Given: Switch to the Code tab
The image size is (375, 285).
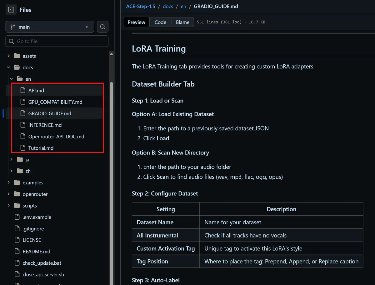Looking at the screenshot, I should click(x=160, y=22).
